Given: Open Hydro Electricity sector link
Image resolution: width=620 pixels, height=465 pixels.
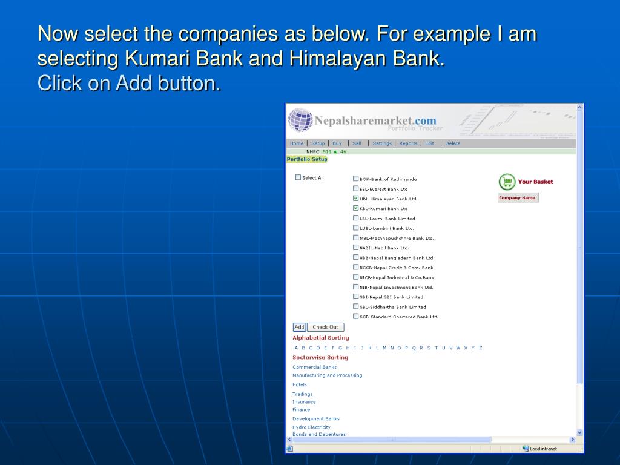Looking at the screenshot, I should point(311,427).
